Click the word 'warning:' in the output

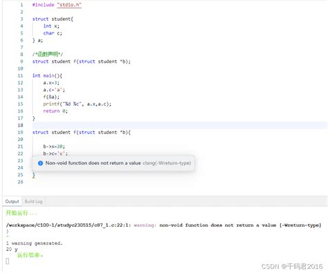(145, 225)
